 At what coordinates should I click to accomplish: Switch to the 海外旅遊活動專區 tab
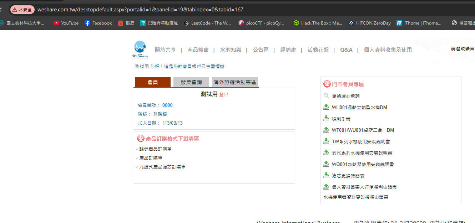[x=235, y=82]
